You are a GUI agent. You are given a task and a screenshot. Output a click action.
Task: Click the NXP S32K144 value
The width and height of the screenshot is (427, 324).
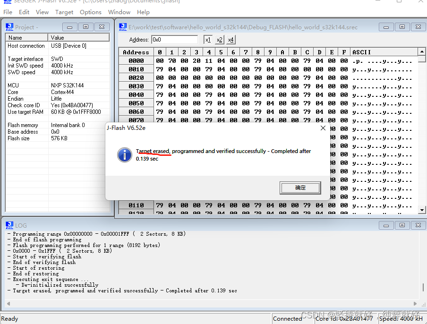(67, 85)
